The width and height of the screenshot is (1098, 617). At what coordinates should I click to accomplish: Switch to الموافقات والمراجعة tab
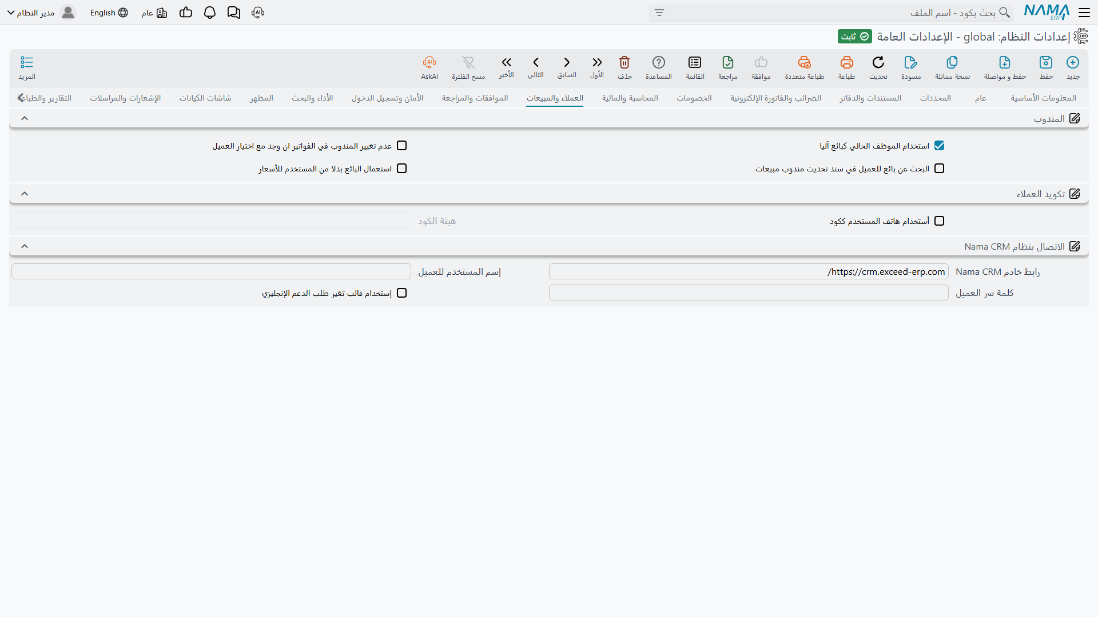(475, 98)
